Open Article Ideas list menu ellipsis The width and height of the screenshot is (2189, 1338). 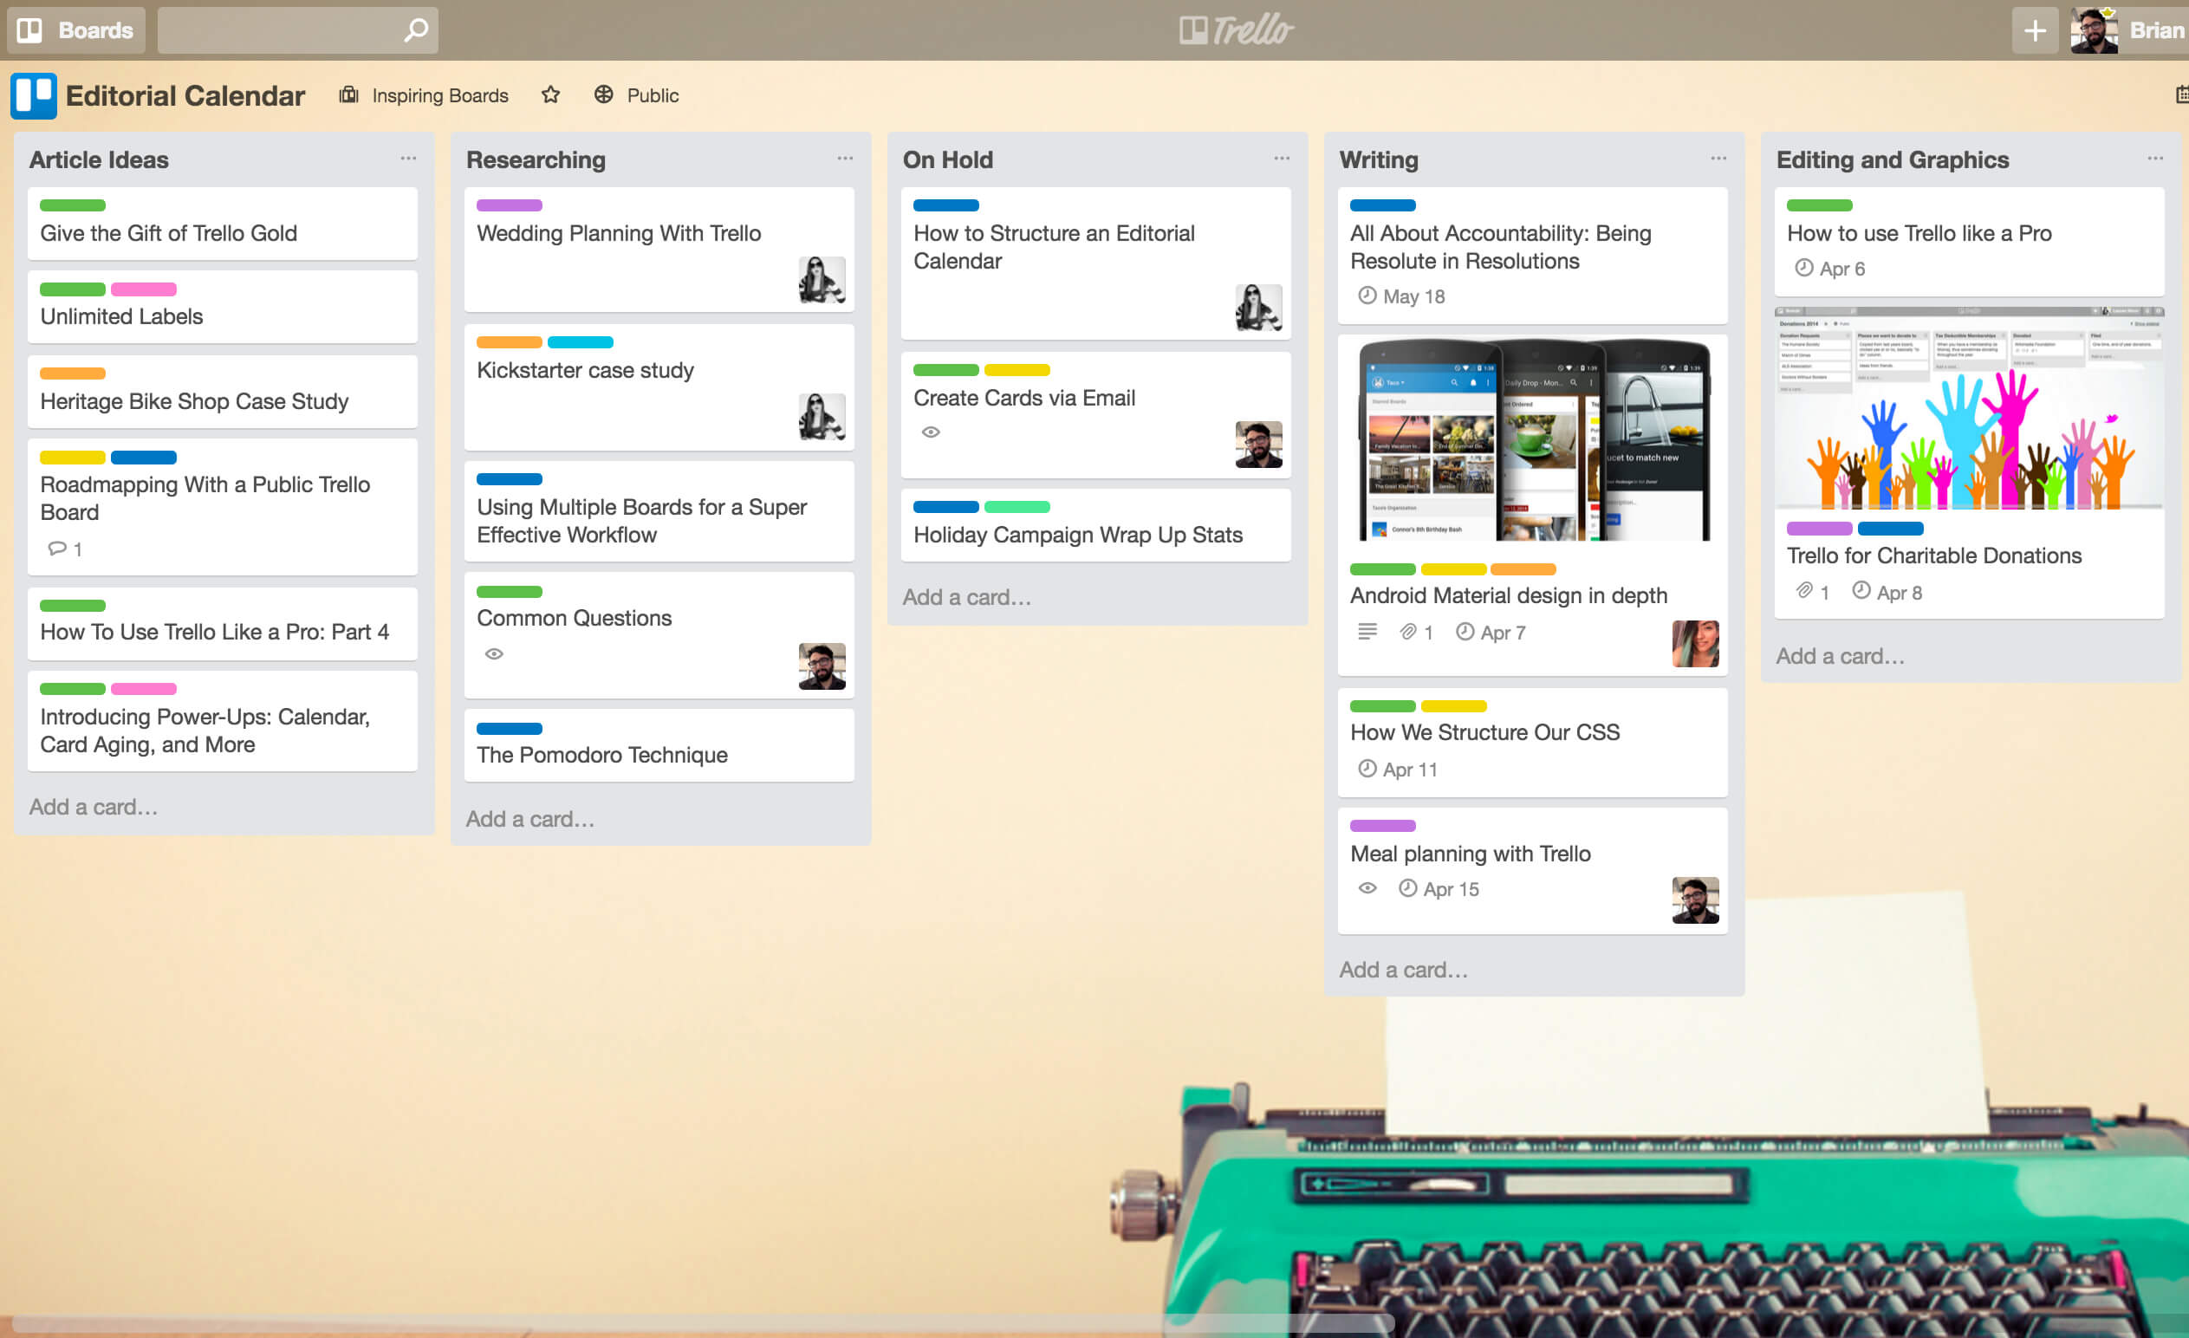tap(408, 159)
